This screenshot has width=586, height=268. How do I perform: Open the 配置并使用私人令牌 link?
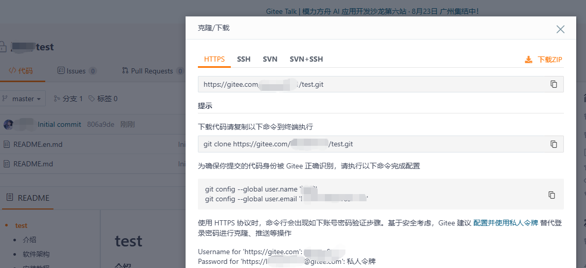coord(506,223)
